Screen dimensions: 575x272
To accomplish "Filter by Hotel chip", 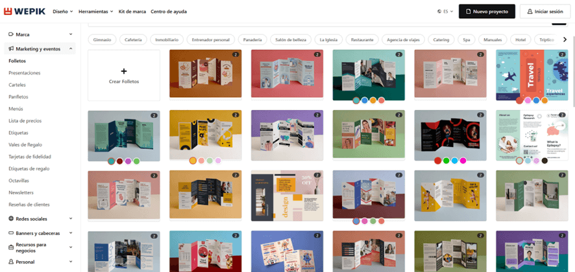I will click(520, 40).
